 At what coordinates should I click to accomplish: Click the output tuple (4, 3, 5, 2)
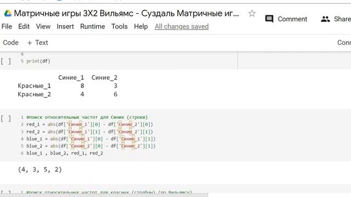click(x=40, y=170)
